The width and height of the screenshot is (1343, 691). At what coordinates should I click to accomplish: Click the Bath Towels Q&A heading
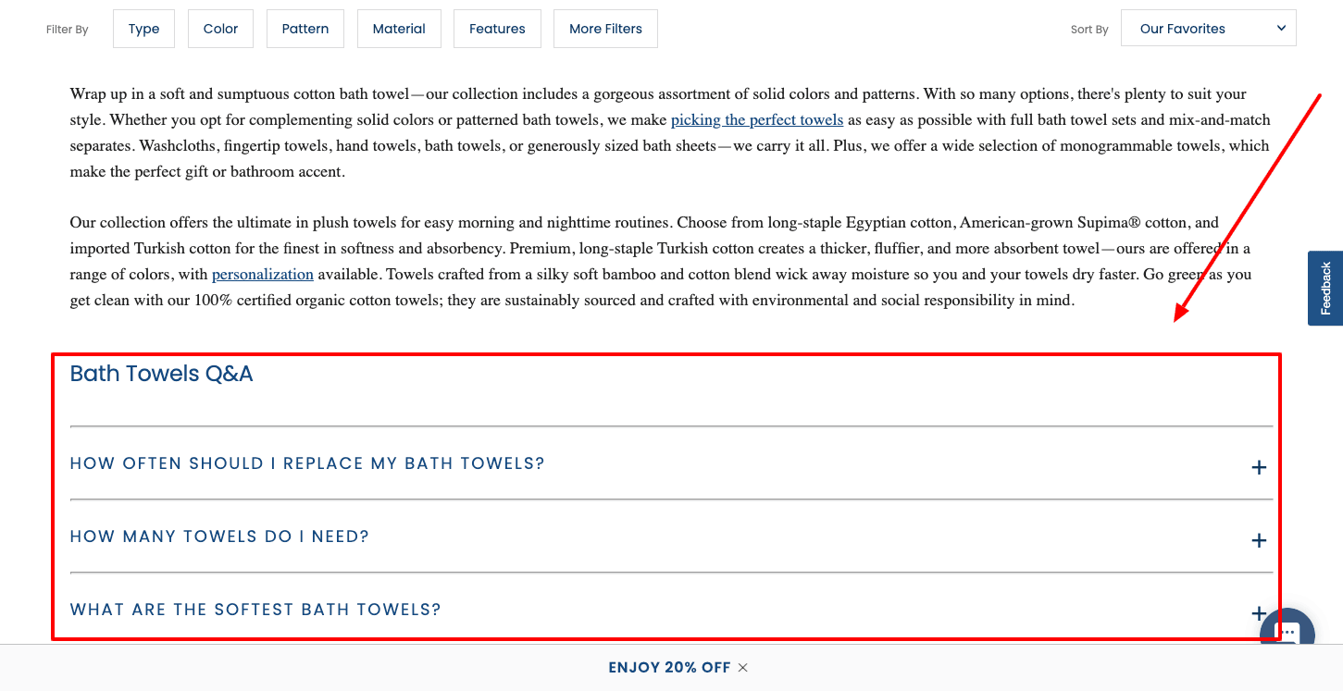point(161,374)
